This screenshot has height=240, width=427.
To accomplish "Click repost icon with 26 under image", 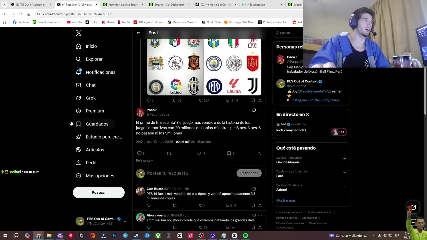I will coord(175,100).
